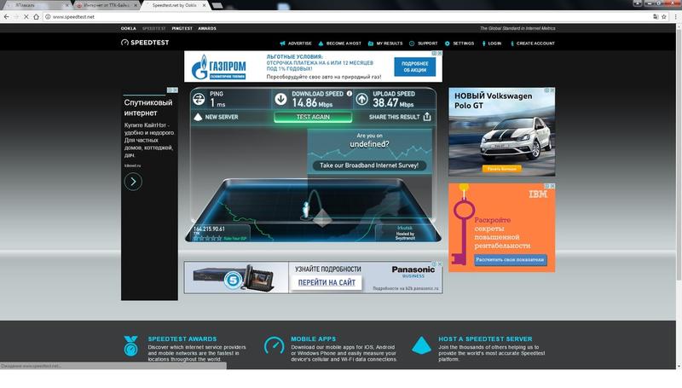Viewport: 682px width, 388px height.
Task: Click the Share This Result upload icon
Action: [x=426, y=117]
